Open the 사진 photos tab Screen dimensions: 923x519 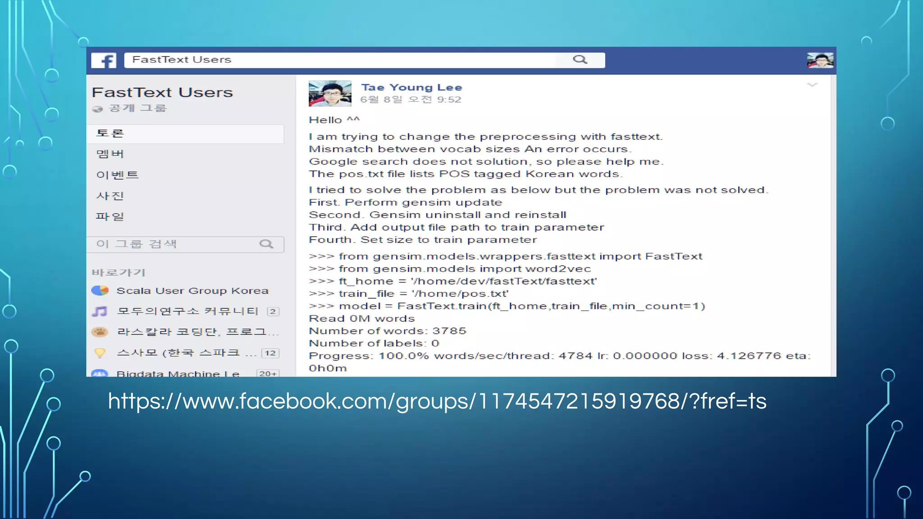pos(110,196)
